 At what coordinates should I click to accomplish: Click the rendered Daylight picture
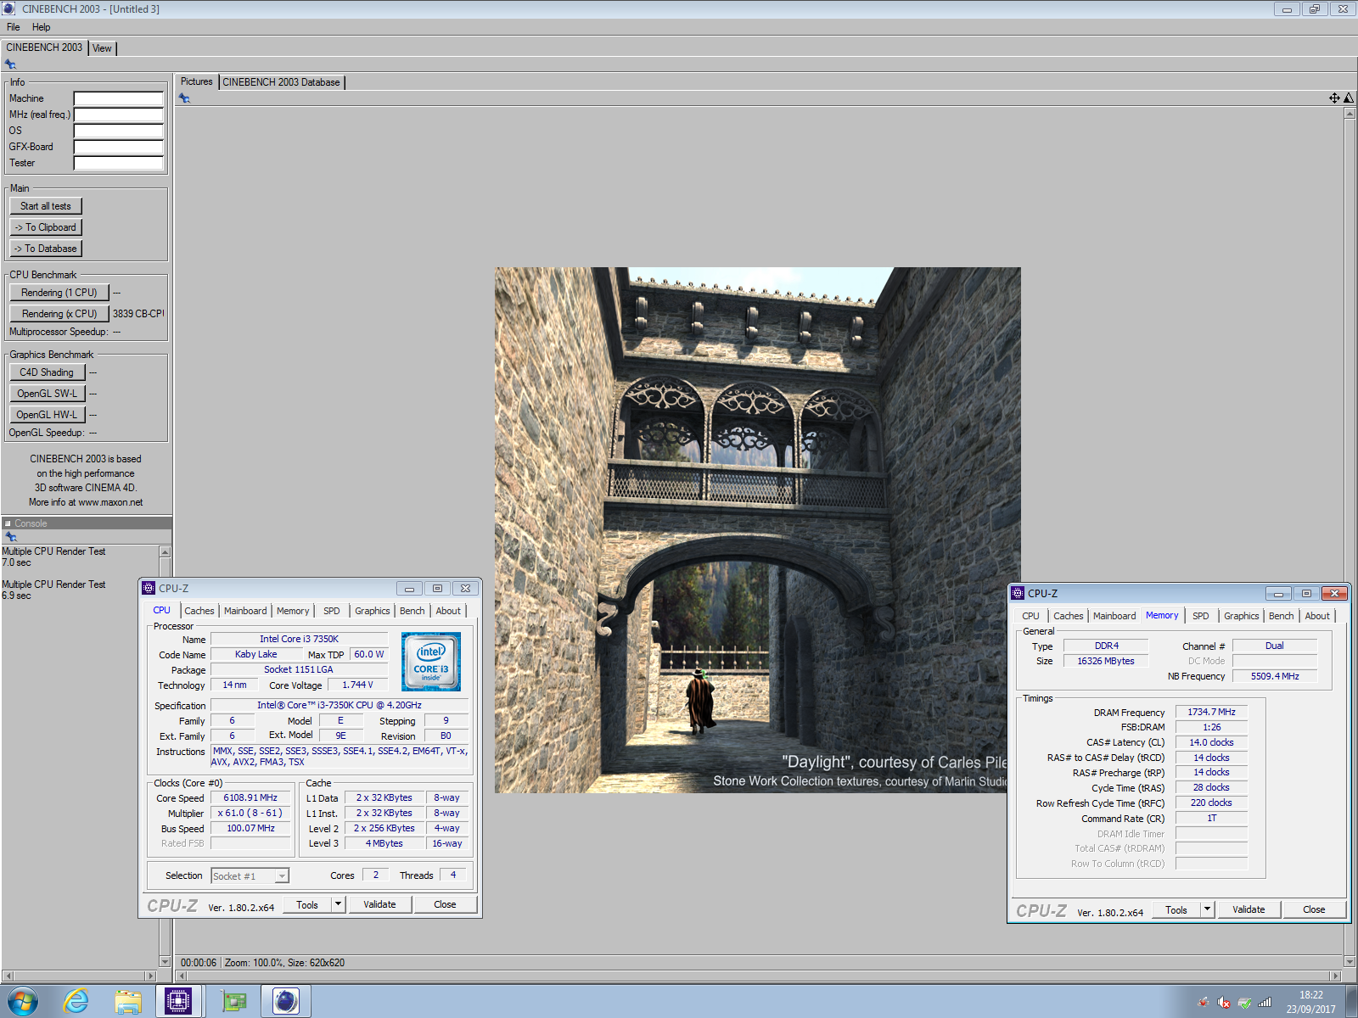(758, 530)
